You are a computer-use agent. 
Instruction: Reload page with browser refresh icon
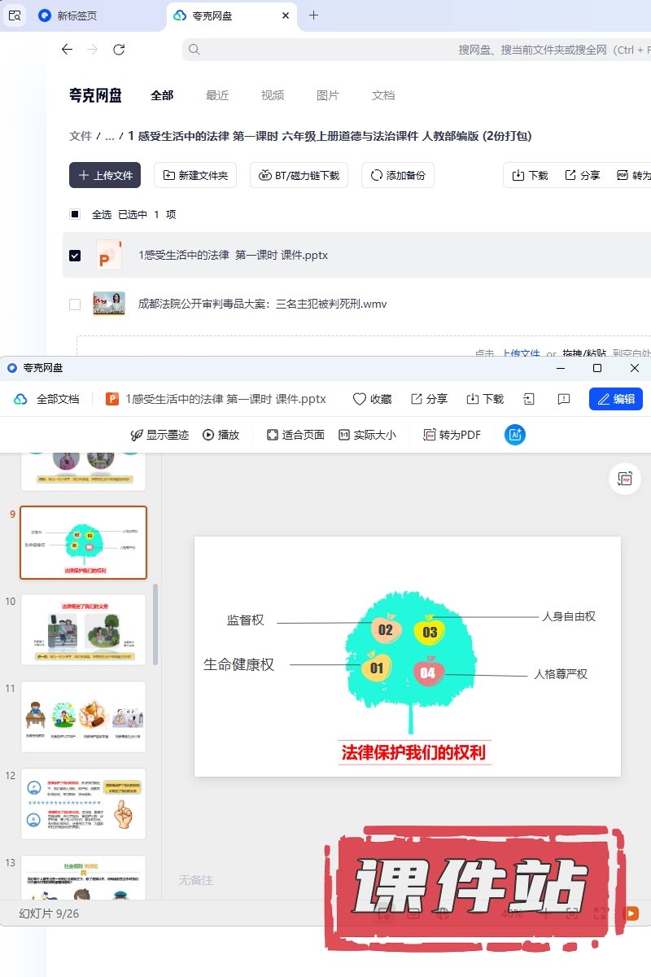(119, 50)
